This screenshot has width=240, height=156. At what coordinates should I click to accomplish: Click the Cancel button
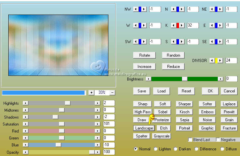pos(229,91)
